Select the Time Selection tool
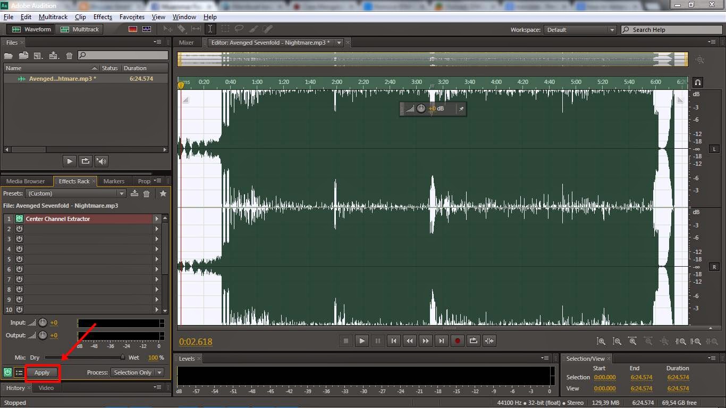 (x=210, y=29)
